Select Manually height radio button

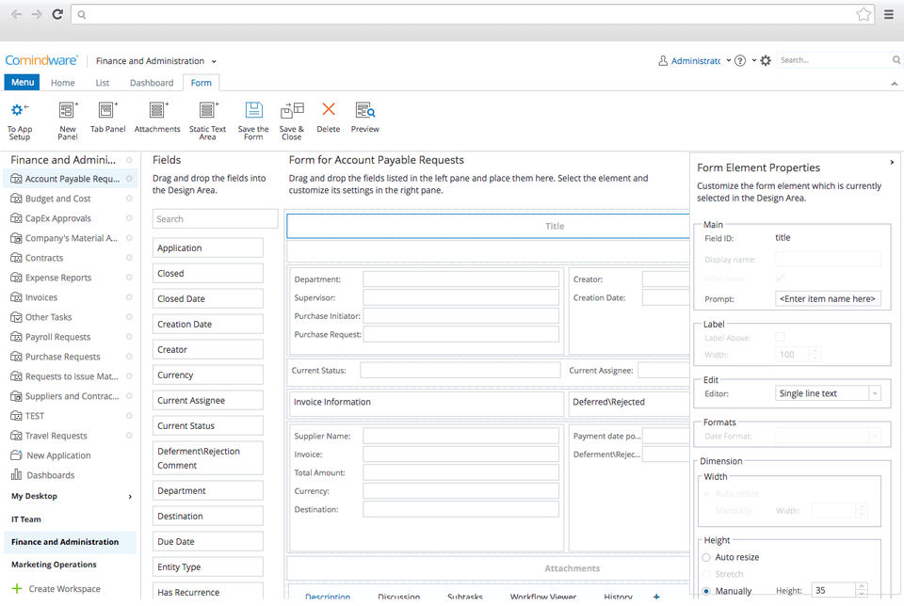click(x=706, y=591)
